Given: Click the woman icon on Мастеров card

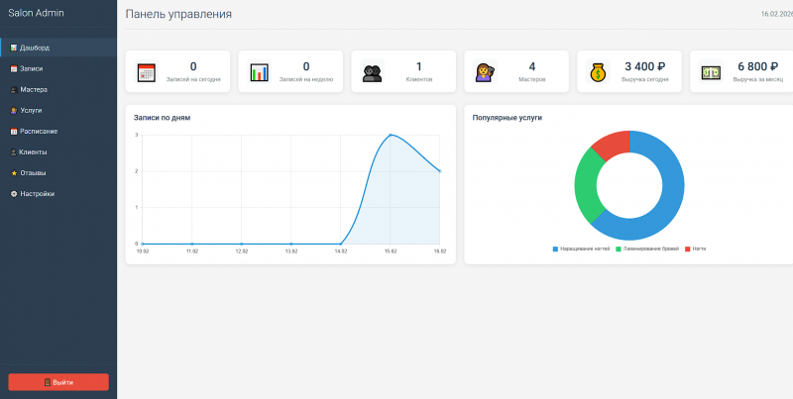Looking at the screenshot, I should (x=485, y=72).
